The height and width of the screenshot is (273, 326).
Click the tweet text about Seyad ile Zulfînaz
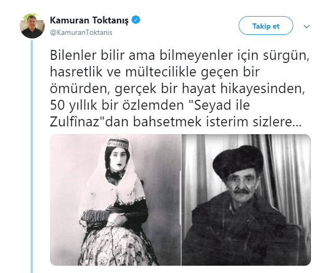point(179,88)
